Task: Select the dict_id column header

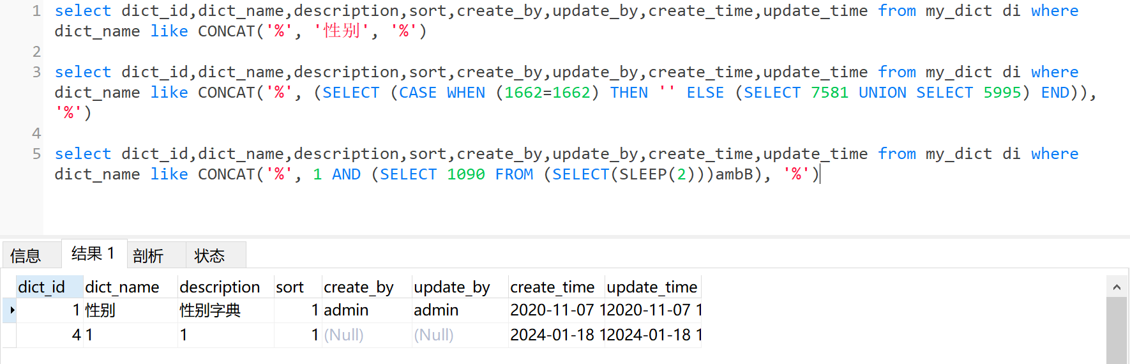Action: tap(42, 287)
